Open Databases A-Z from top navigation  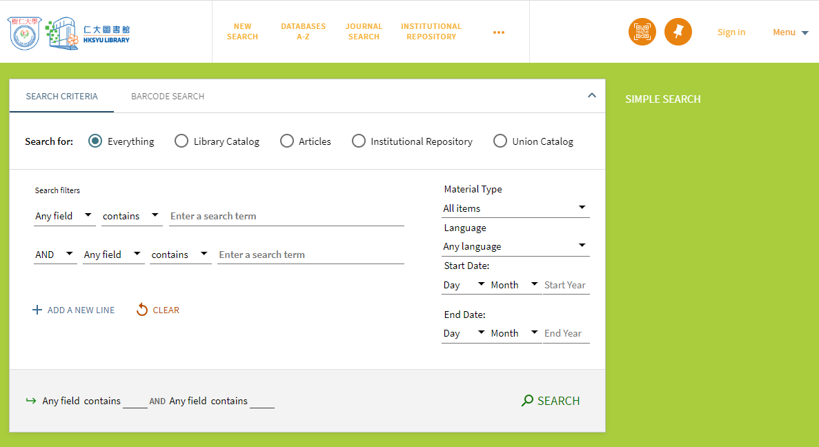pos(303,32)
